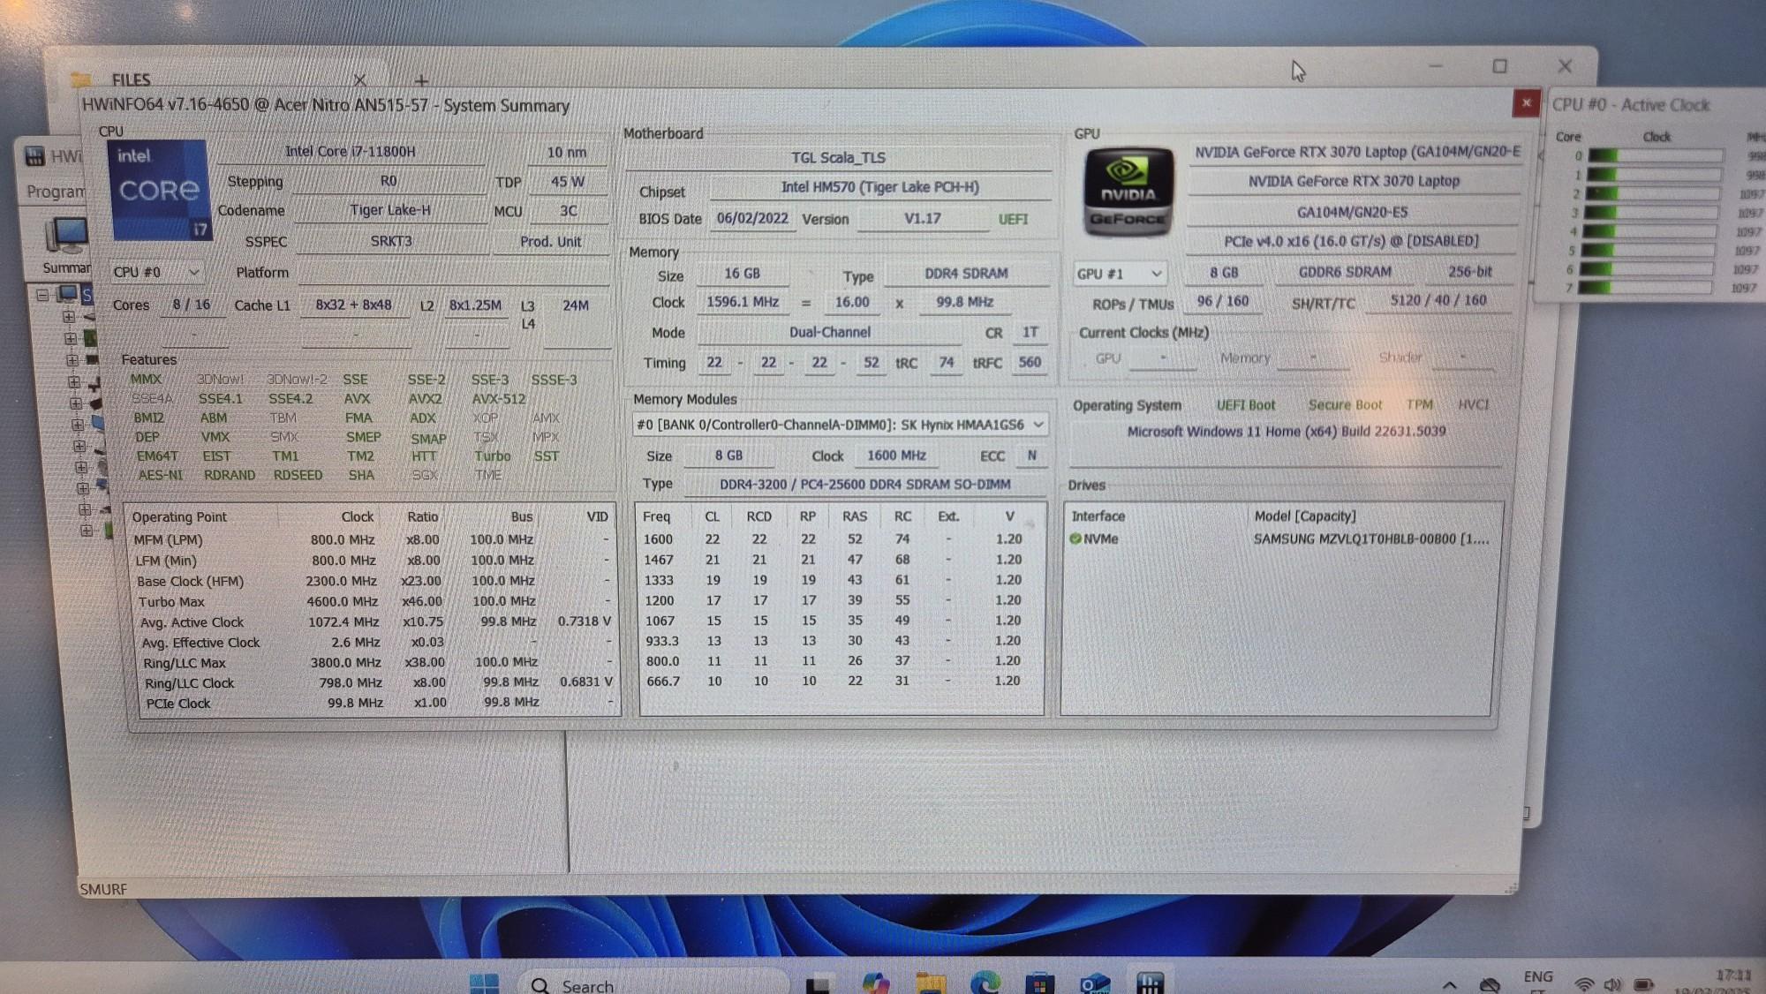Click the ENG language indicator
1766x994 pixels.
tap(1537, 977)
